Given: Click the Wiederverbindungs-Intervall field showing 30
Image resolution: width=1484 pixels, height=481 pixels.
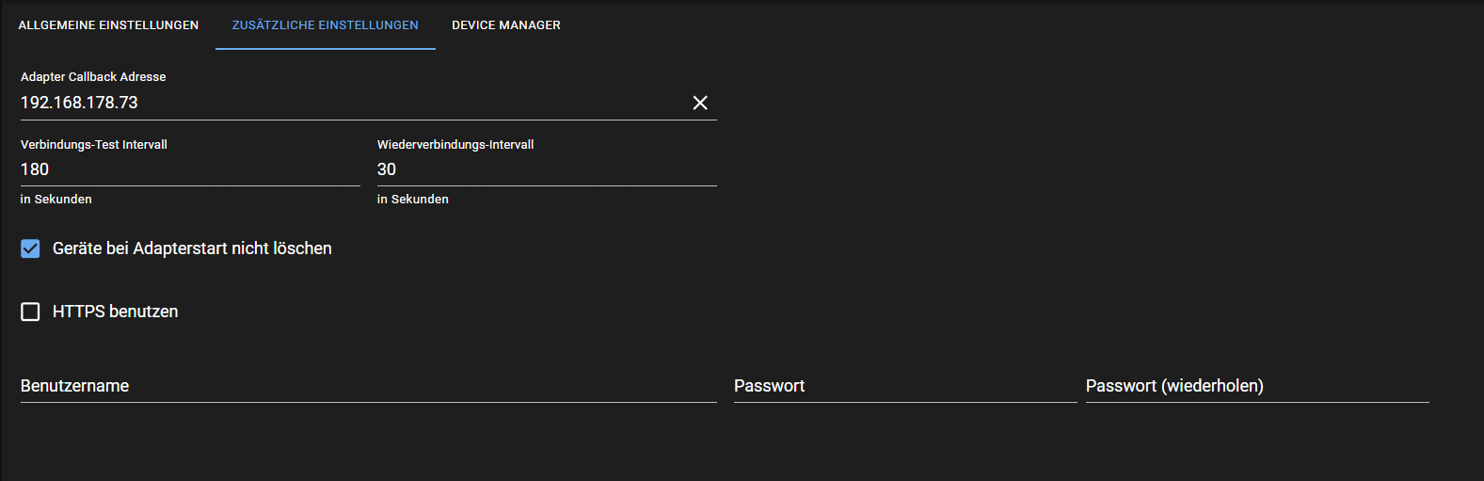Looking at the screenshot, I should 546,169.
